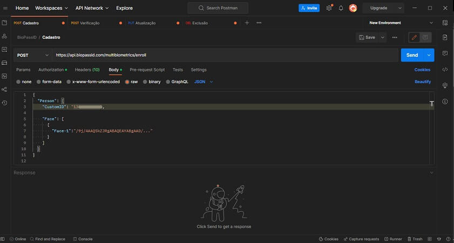Image resolution: width=454 pixels, height=243 pixels.
Task: Open Bootcamp icon in status bar
Action: point(439,239)
